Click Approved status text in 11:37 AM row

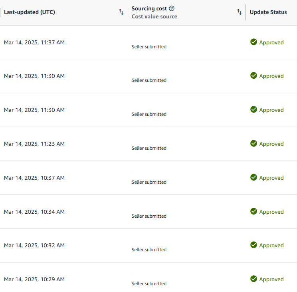pos(271,42)
